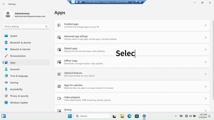Screen dimensions: 214x120
Task: Expand Default apps chevron
Action: coord(206,50)
